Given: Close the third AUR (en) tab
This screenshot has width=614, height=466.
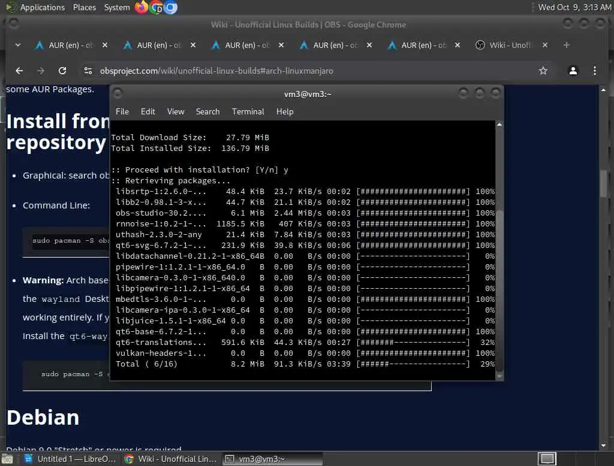Looking at the screenshot, I should point(281,45).
